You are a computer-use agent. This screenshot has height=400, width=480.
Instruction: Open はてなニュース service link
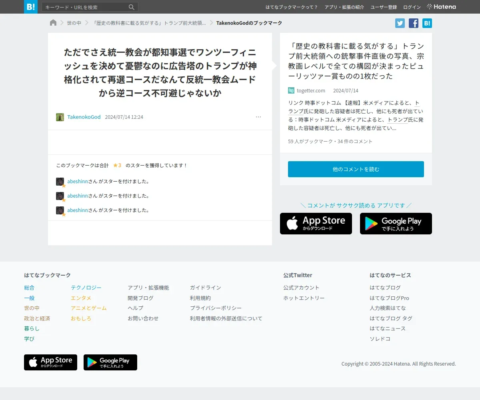[388, 328]
